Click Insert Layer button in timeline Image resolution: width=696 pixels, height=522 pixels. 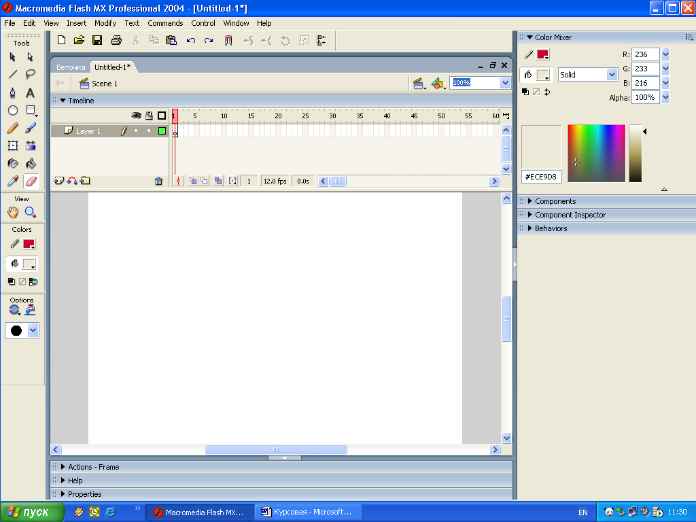coord(58,181)
